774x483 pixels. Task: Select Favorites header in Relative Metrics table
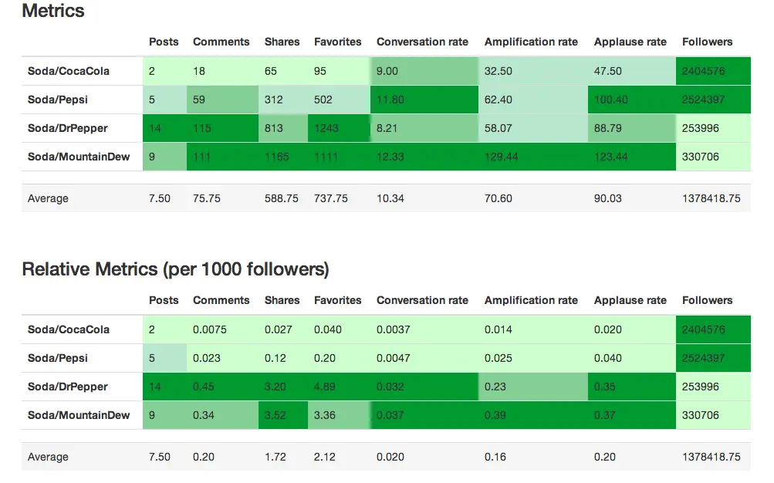(x=337, y=300)
